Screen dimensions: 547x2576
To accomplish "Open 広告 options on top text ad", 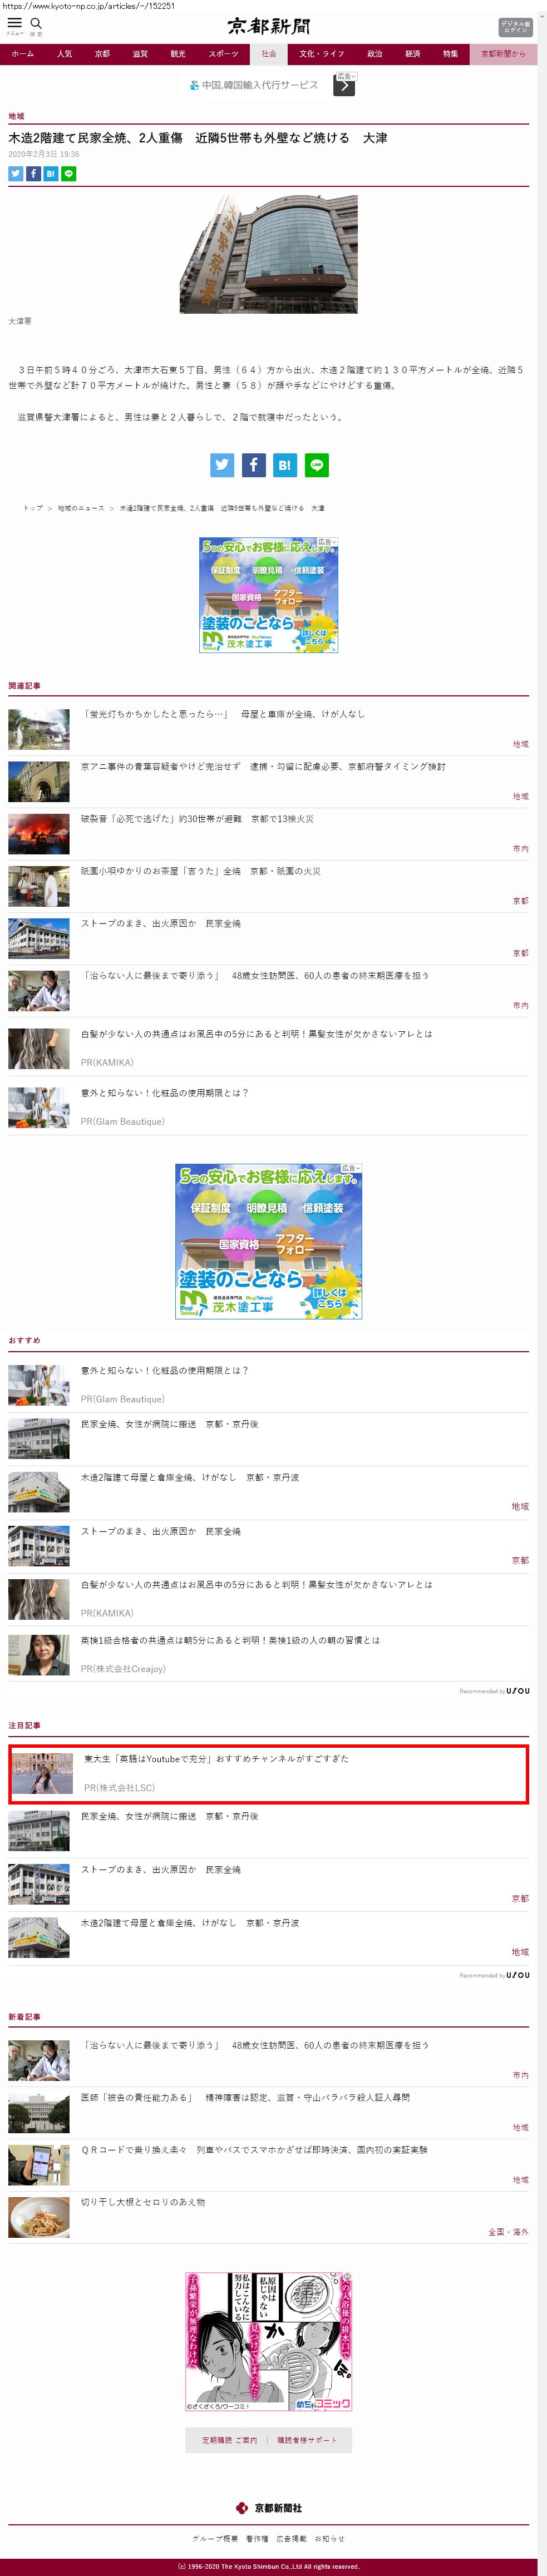I will (x=346, y=76).
